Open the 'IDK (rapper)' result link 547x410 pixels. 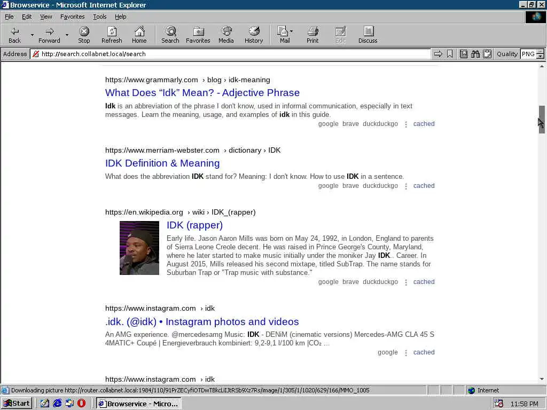(x=194, y=225)
